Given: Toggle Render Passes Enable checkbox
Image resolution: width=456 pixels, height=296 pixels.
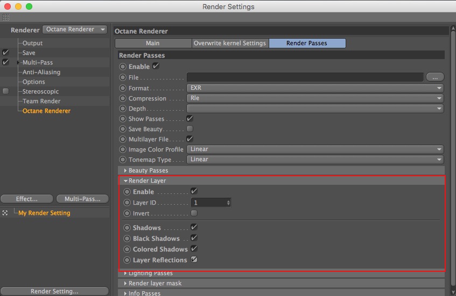Looking at the screenshot, I should [x=156, y=66].
